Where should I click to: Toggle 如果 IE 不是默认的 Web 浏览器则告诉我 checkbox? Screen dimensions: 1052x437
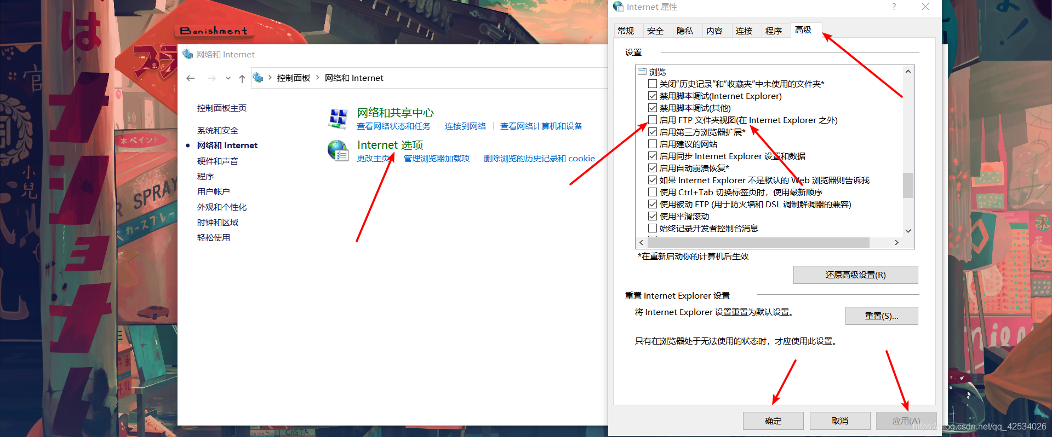pyautogui.click(x=653, y=180)
